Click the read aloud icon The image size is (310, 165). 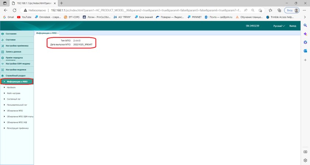tap(246, 10)
